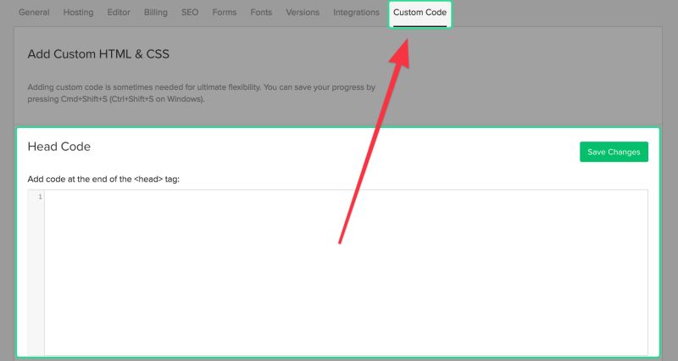
Task: Switch to the Fonts tab
Action: click(x=261, y=13)
